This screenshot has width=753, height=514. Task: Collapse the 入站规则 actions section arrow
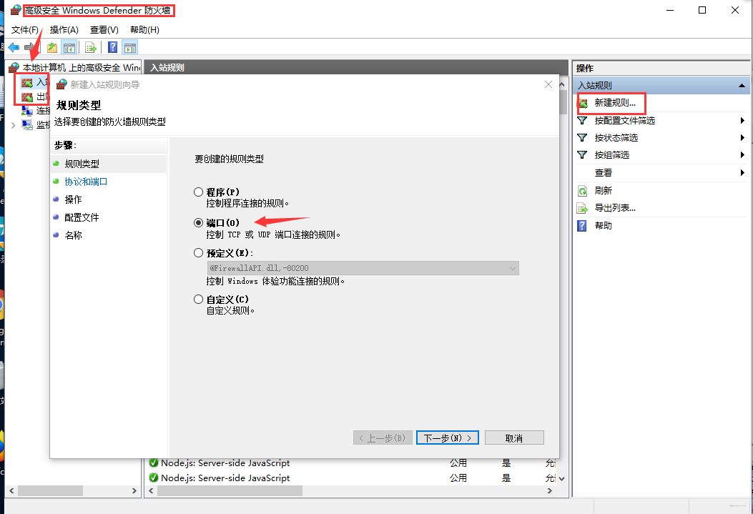click(x=742, y=85)
